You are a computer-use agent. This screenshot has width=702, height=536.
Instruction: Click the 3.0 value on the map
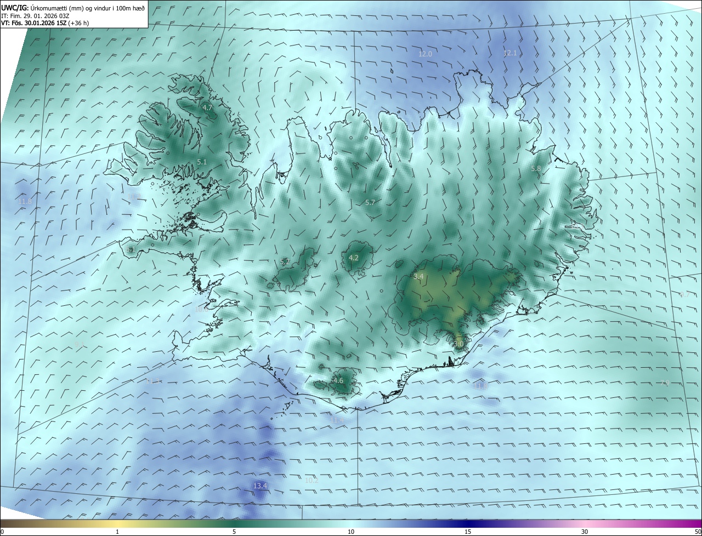pos(459,344)
